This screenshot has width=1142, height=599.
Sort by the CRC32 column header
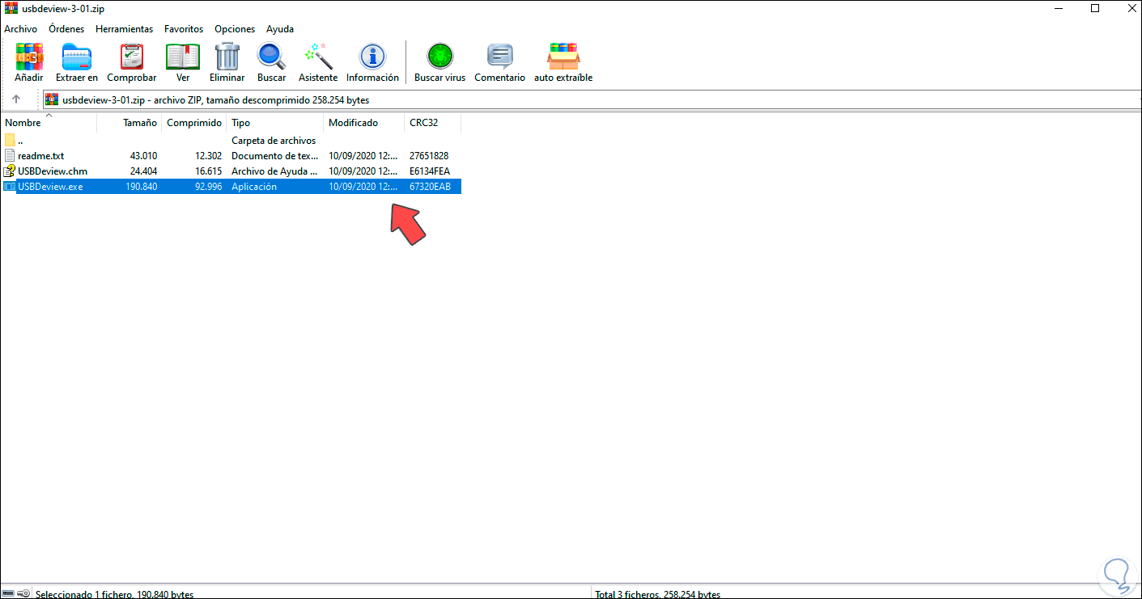(433, 123)
